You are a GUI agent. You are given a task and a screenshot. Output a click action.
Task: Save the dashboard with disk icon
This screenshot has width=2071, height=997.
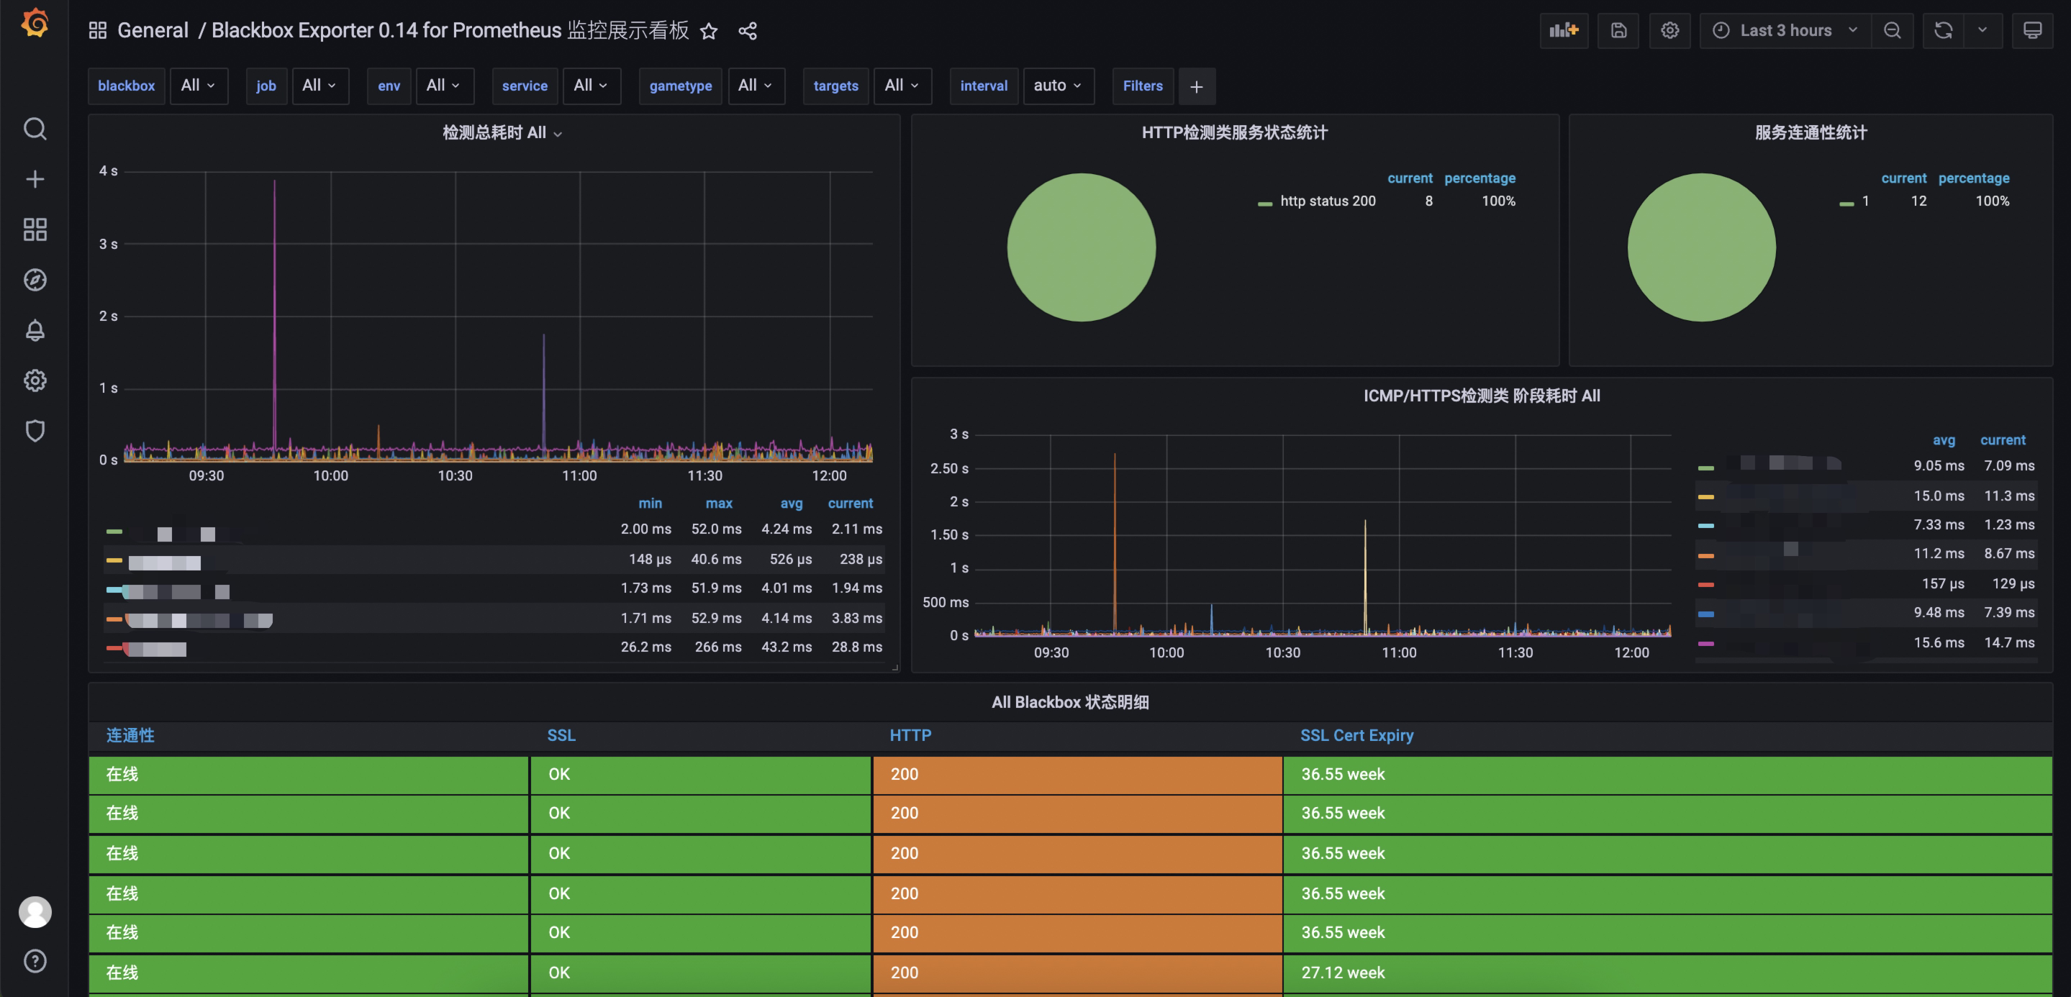pyautogui.click(x=1618, y=30)
